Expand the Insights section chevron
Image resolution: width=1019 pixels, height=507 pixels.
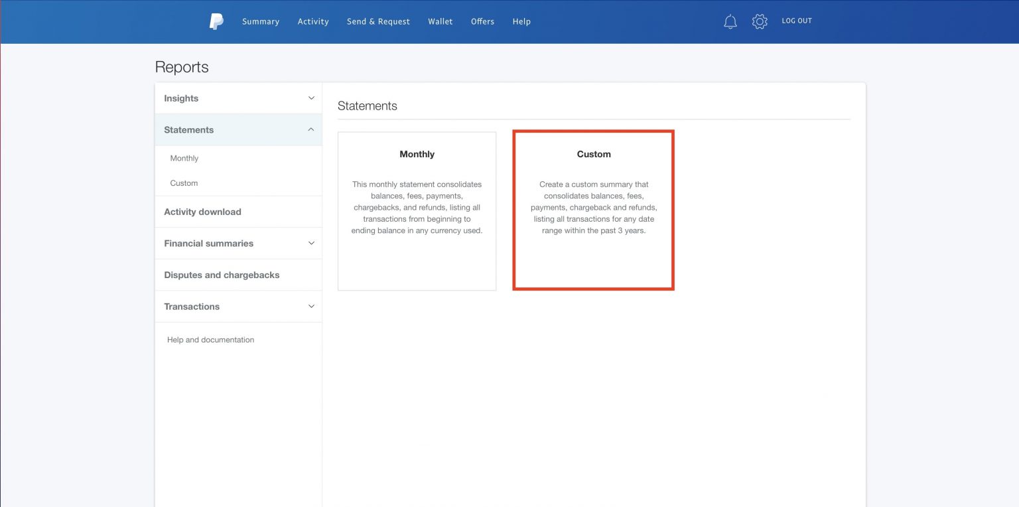311,98
